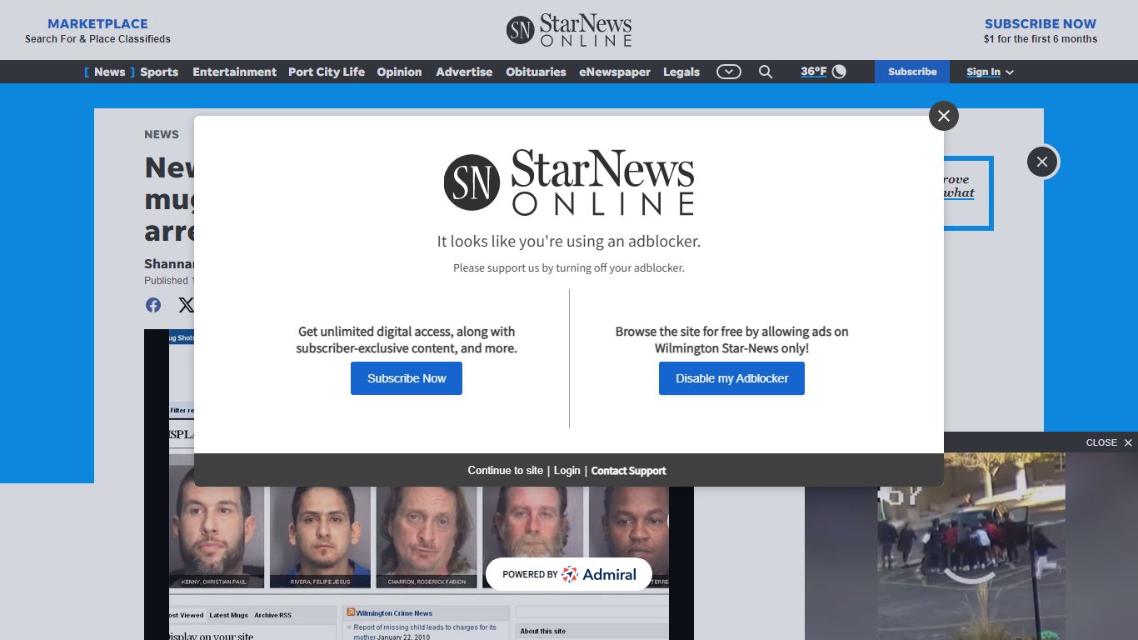This screenshot has width=1138, height=640.
Task: Open Obituaries section
Action: (x=536, y=72)
